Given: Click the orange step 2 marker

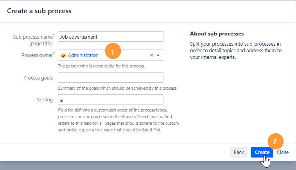Looking at the screenshot, I should (275, 142).
